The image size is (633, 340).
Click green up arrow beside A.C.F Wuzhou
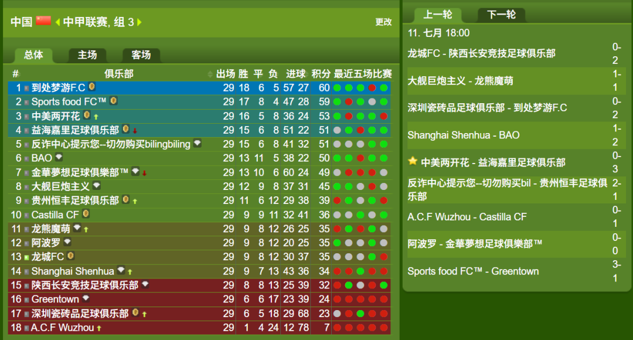[x=99, y=328]
